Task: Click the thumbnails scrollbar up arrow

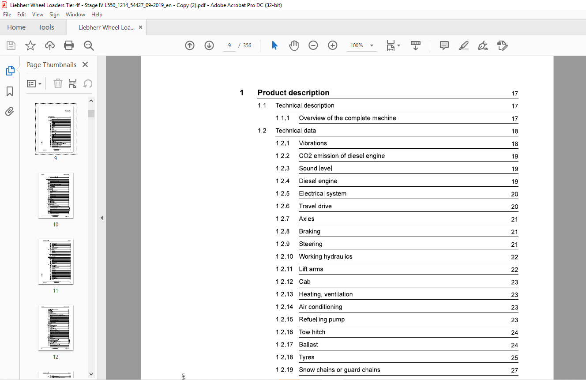Action: click(x=91, y=101)
